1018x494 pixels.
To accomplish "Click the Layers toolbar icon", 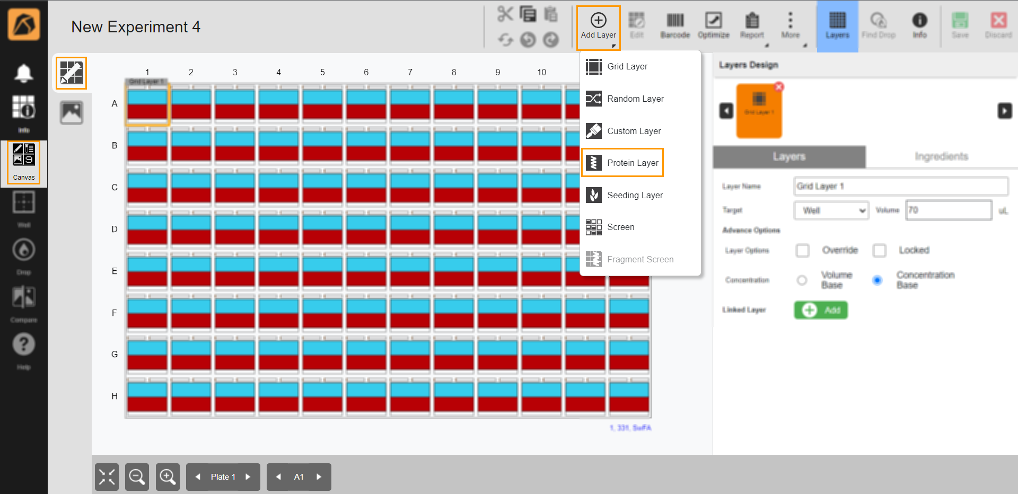I will point(837,25).
